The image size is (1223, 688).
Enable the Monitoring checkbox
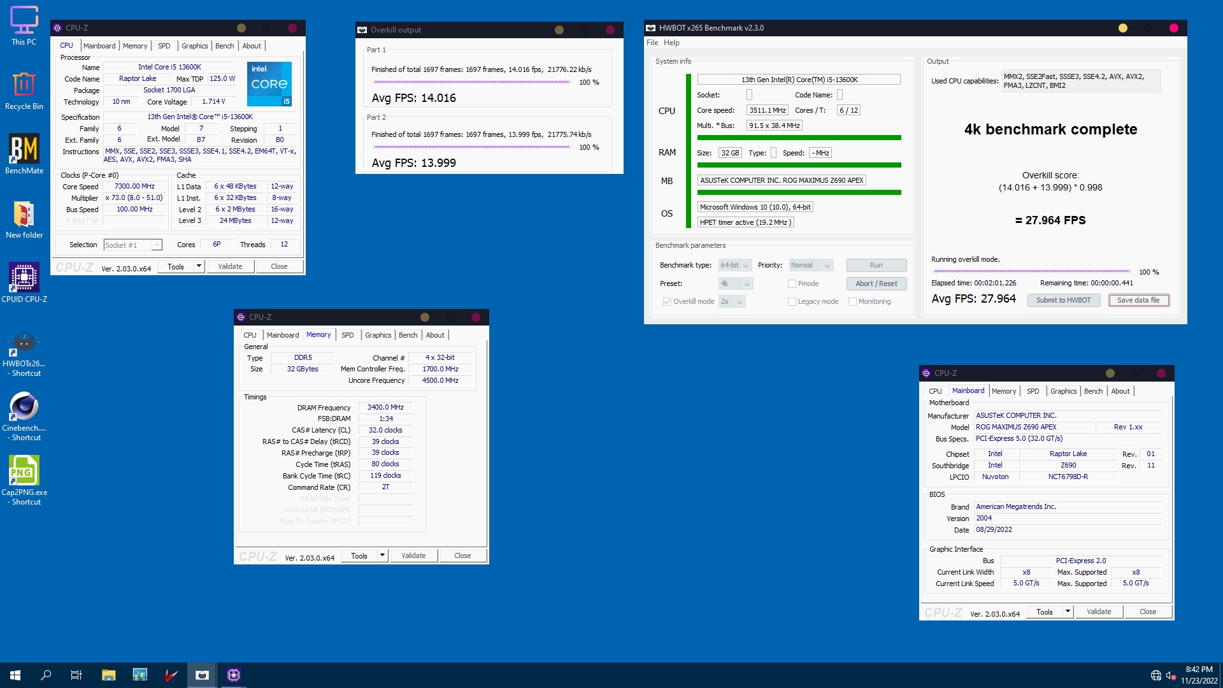point(852,301)
